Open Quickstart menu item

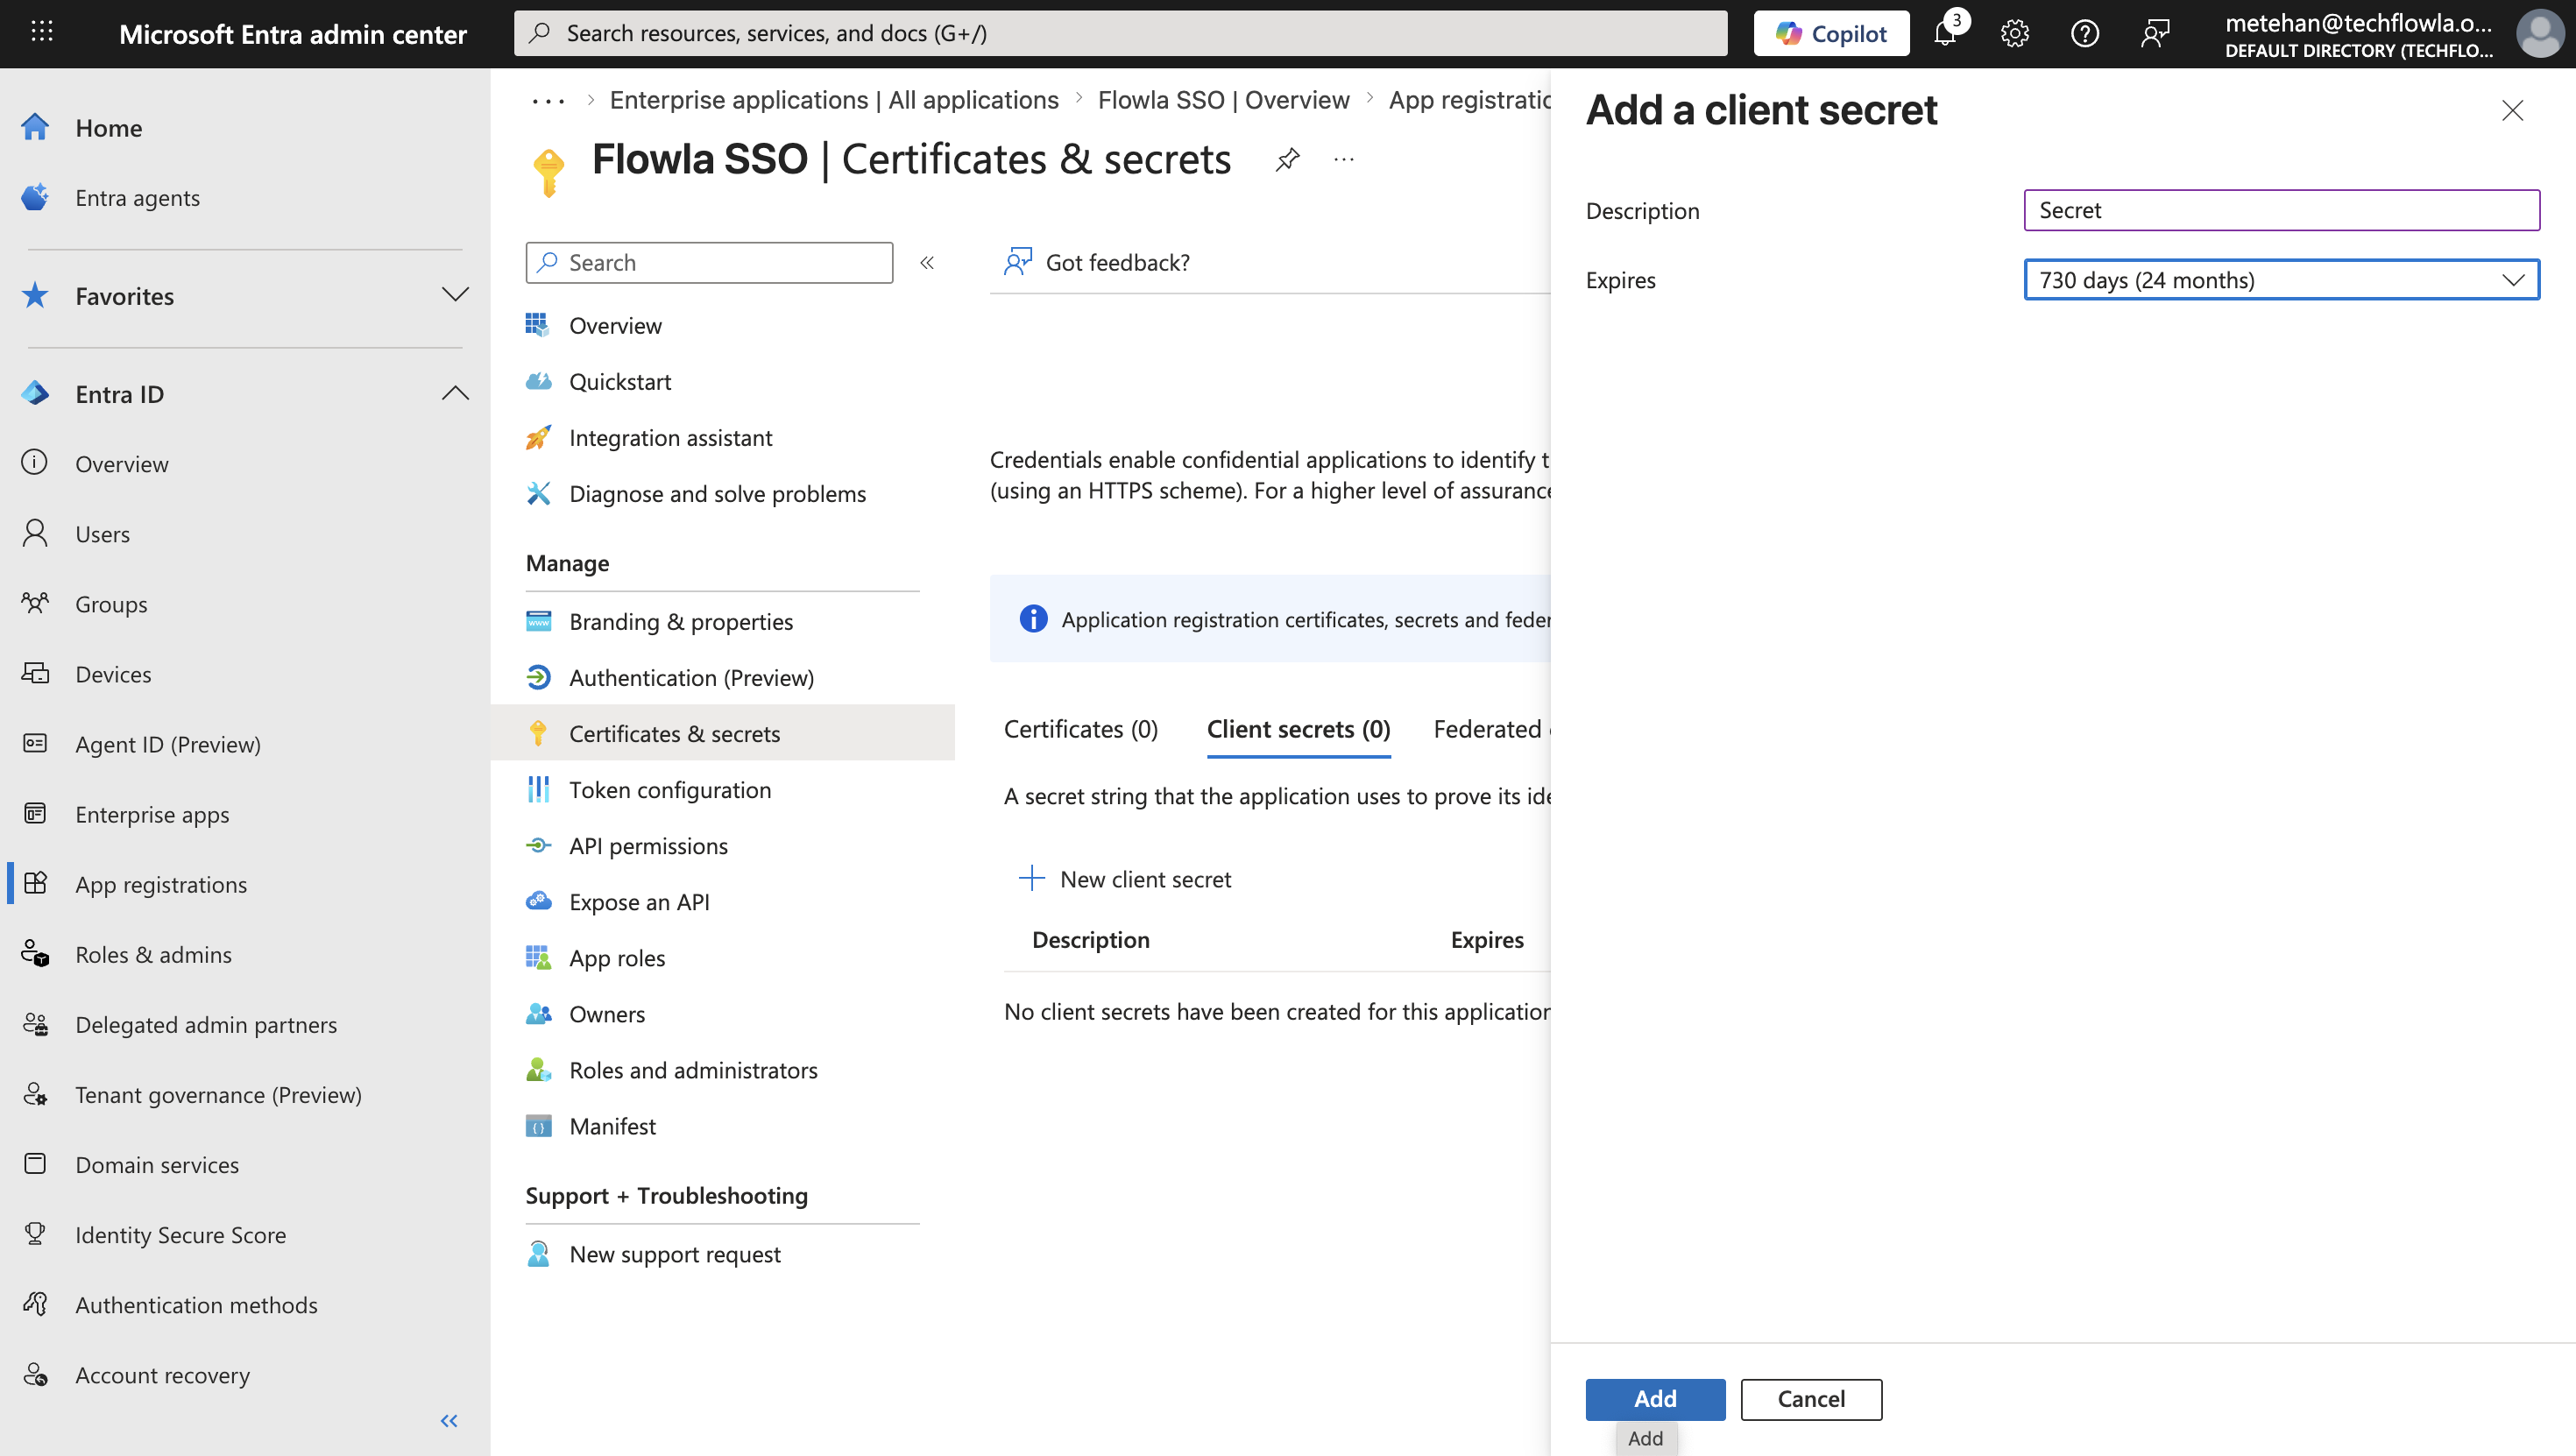tap(619, 381)
